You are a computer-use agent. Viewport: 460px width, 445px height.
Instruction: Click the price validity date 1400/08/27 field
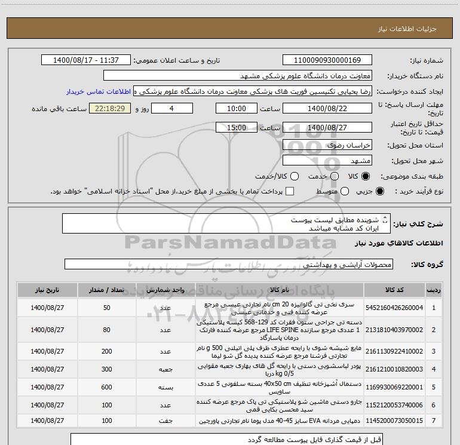327,127
